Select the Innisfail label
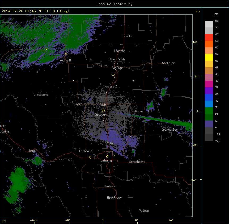This screenshot has width=229, height=224. 110,87
